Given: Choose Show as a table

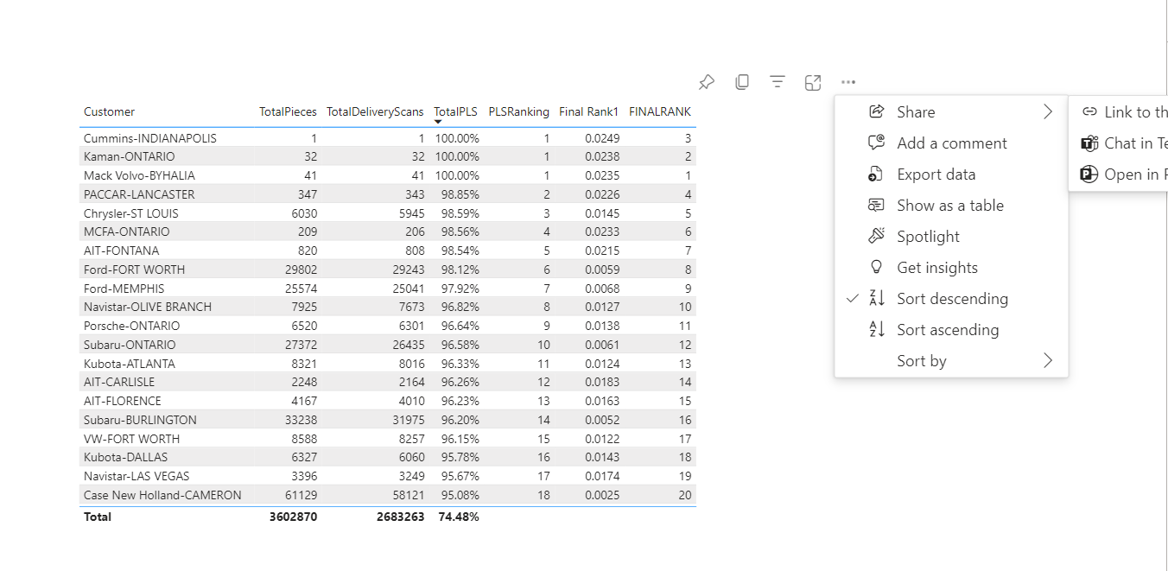Looking at the screenshot, I should [949, 205].
